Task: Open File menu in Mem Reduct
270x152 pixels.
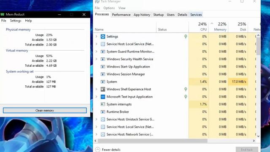Action: point(4,21)
